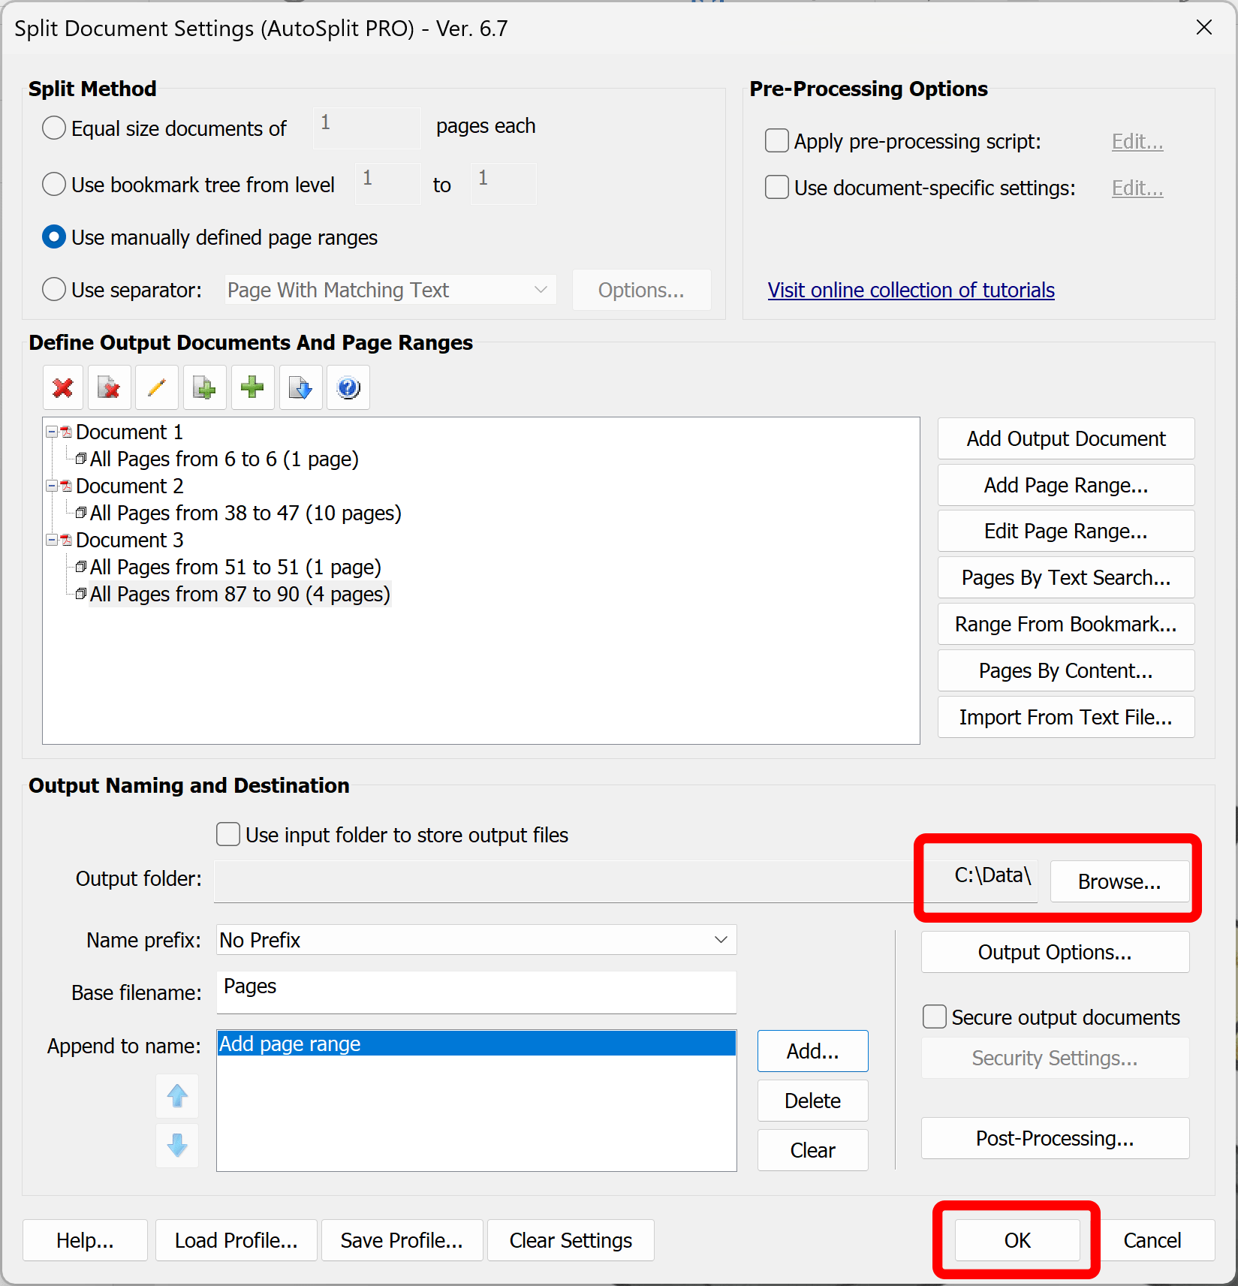
Task: Click the blue up arrow beside the append list
Action: [x=177, y=1096]
